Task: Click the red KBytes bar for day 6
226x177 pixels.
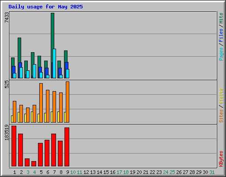Action: click(47, 153)
